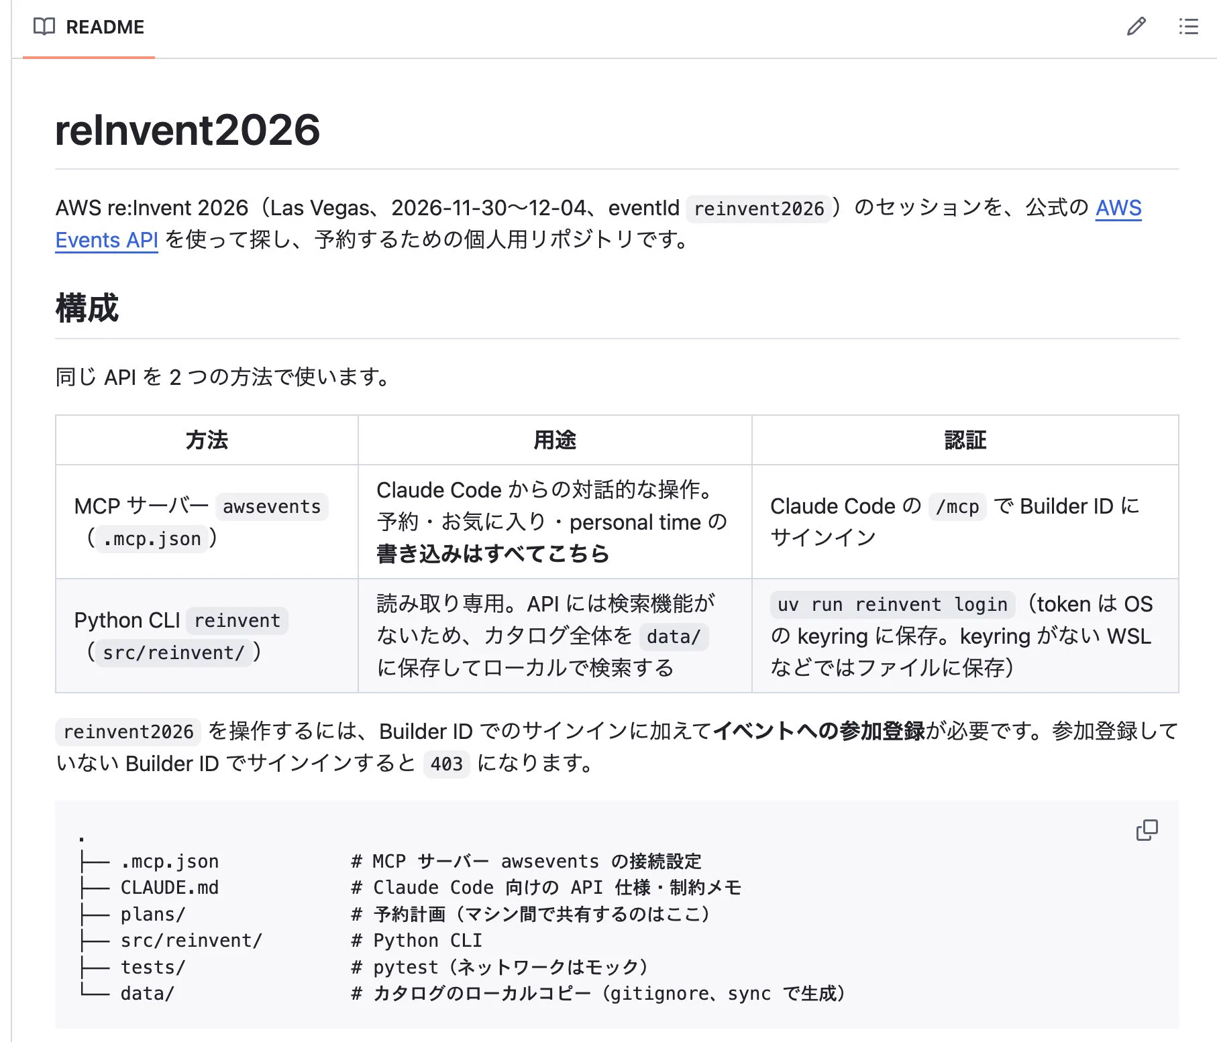Click the .mcp.json code in the table

[x=152, y=538]
